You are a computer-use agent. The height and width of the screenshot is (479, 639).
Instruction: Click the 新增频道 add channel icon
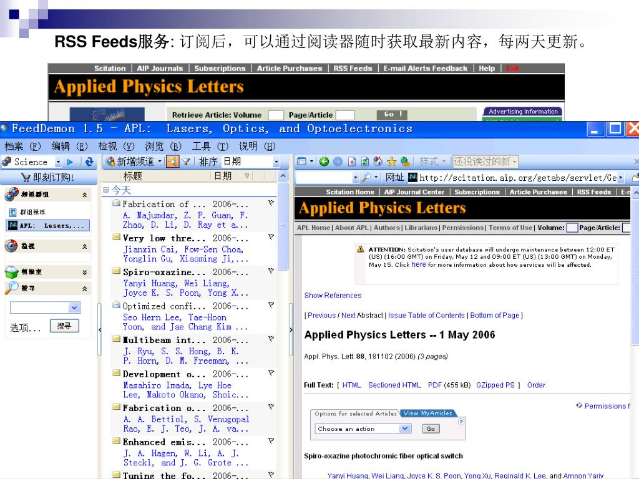pos(110,162)
